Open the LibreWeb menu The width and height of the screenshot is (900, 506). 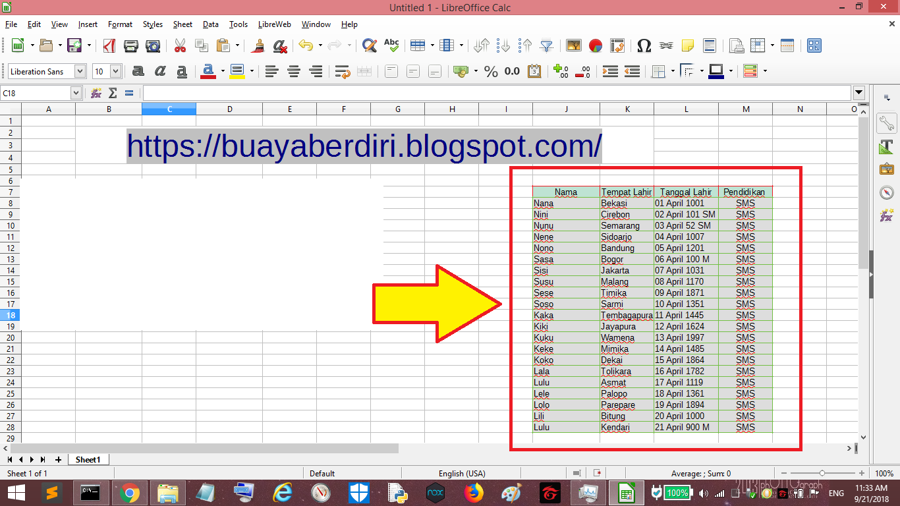point(273,24)
